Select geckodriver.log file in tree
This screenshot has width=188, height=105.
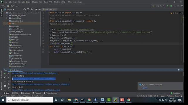point(16,58)
